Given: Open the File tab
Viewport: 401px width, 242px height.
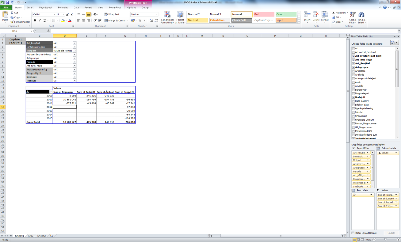Looking at the screenshot, I should coord(6,7).
